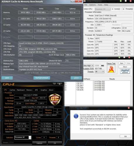Image resolution: width=134 pixels, height=146 pixels.
Task: Click the flame Freeze Test icon in IntelBurnTest
Action: pyautogui.click(x=111, y=69)
